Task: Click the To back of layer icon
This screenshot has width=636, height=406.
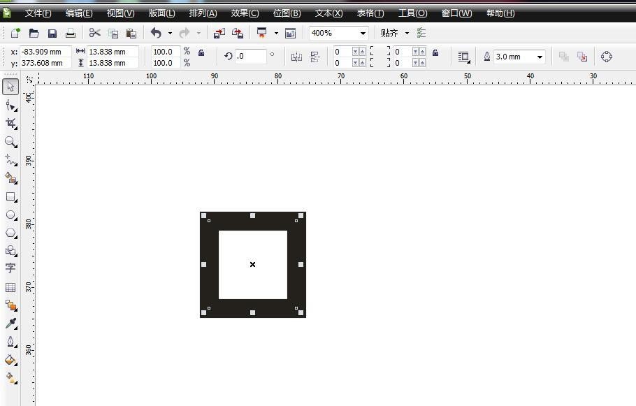Action: coord(582,57)
